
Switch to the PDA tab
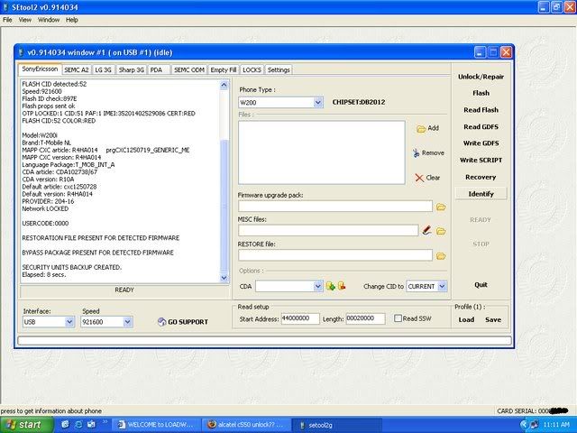(159, 70)
